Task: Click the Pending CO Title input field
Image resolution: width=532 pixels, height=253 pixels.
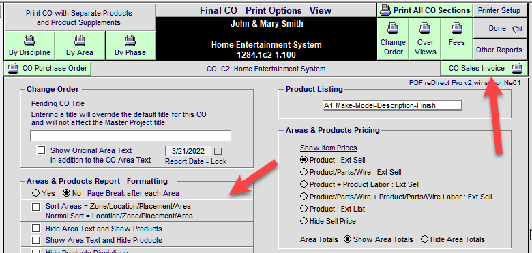Action: click(131, 135)
